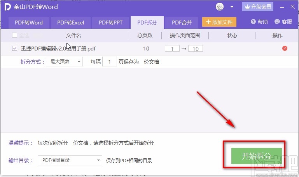Open the user avatar profile

219,7
